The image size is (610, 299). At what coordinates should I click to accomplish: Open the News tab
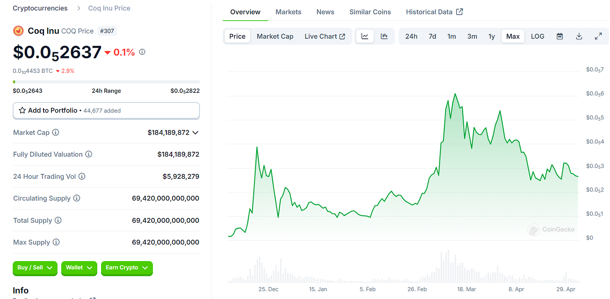point(325,12)
